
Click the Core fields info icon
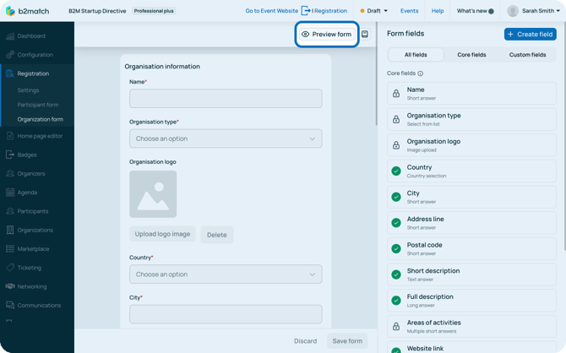(421, 73)
